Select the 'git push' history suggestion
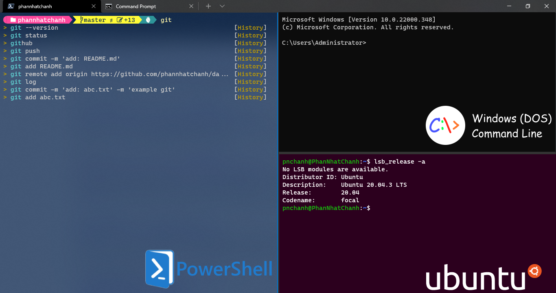Viewport: 556px width, 293px height. pyautogui.click(x=135, y=51)
